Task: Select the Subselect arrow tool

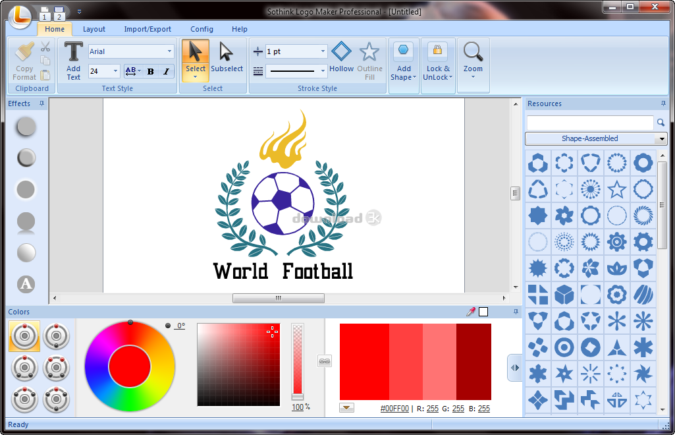Action: [x=227, y=59]
